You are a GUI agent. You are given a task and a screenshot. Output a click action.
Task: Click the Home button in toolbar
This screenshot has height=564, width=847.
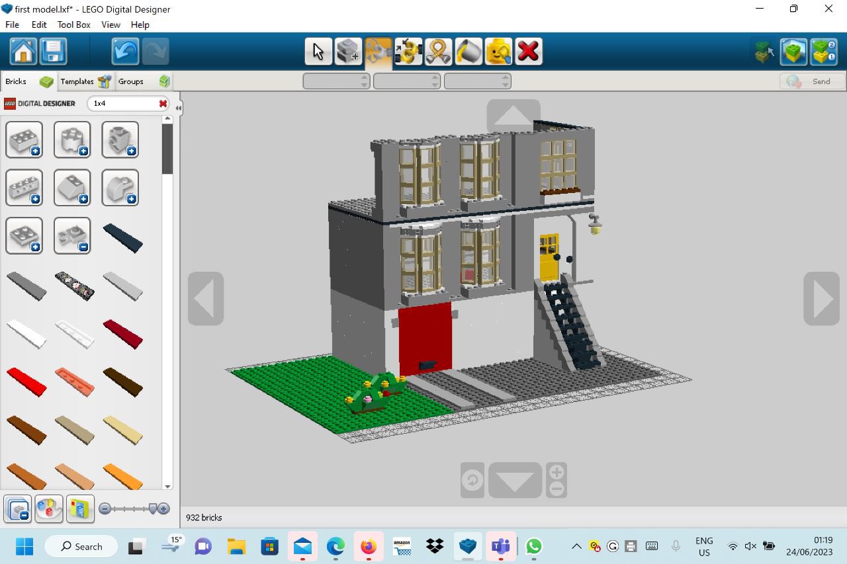pos(23,51)
